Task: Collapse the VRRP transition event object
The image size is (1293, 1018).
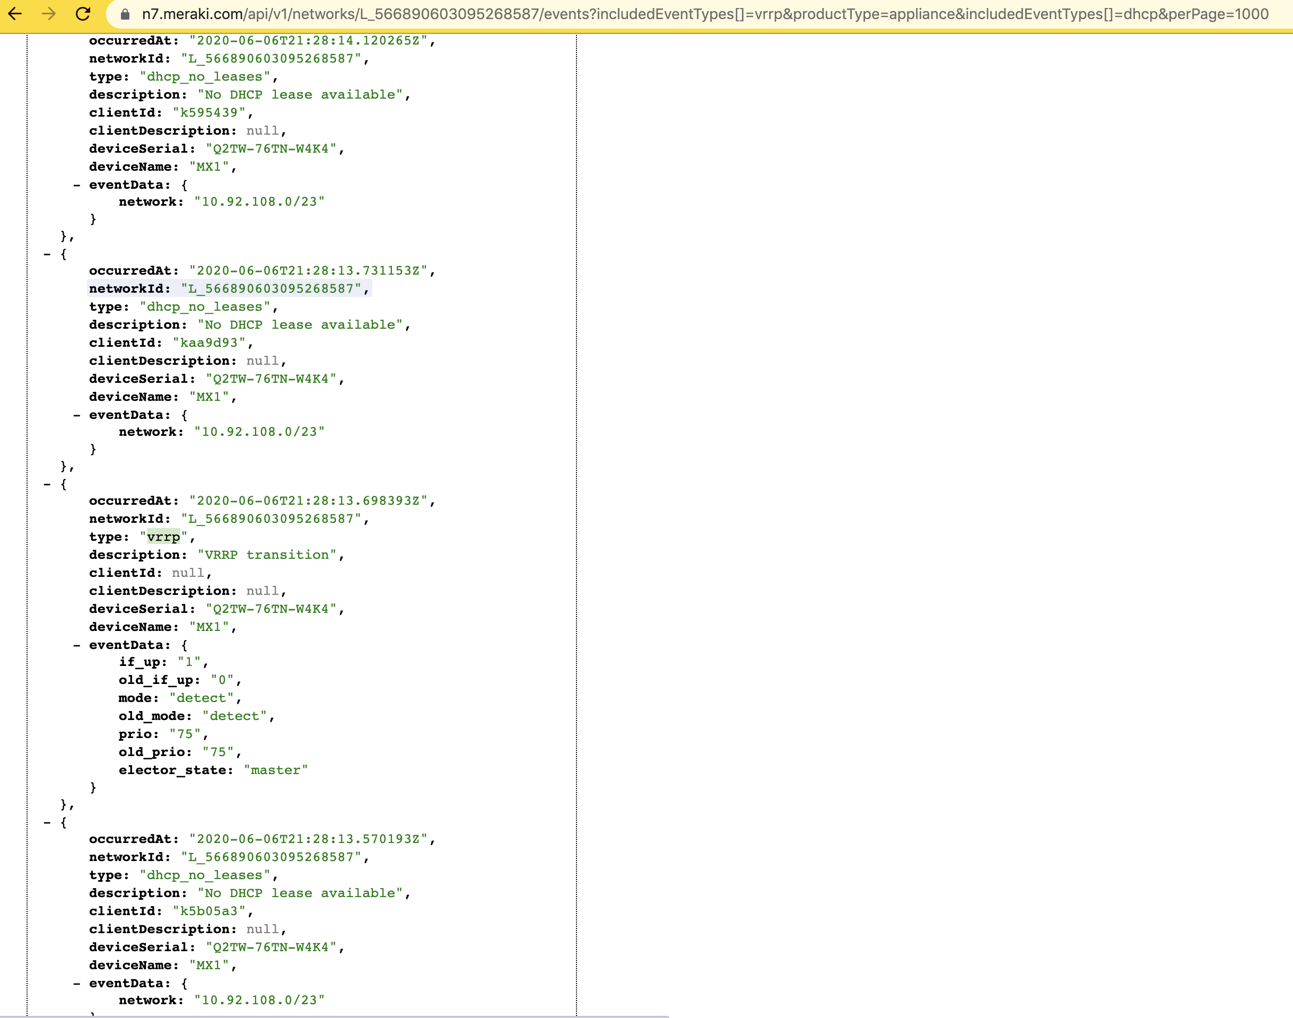Action: tap(47, 485)
